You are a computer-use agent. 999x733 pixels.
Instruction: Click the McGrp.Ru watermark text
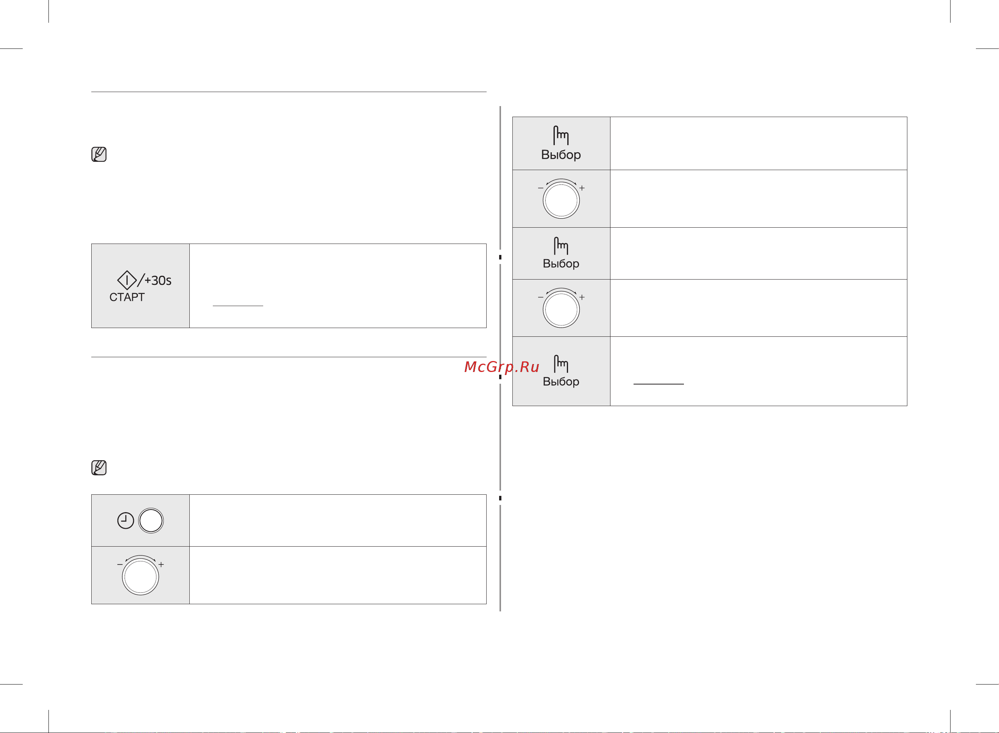pos(502,367)
